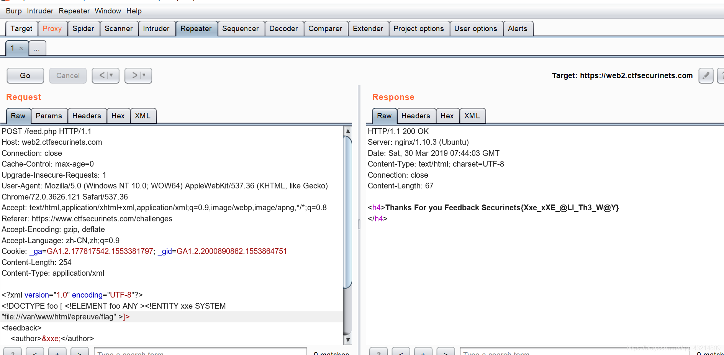
Task: Open the Burp menu
Action: click(14, 11)
